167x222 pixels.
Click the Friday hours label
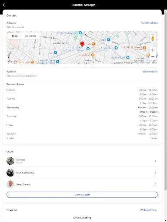(10, 125)
